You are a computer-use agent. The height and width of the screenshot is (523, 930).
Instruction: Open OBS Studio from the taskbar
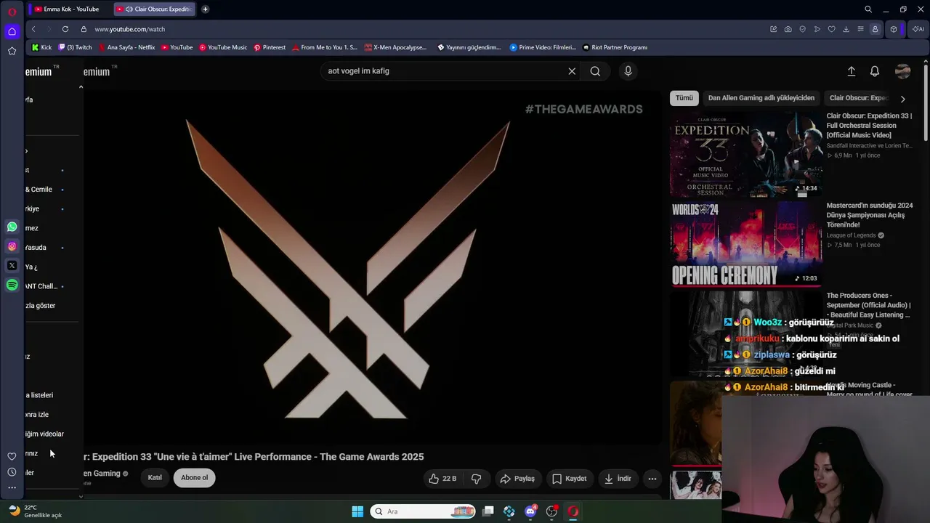551,511
